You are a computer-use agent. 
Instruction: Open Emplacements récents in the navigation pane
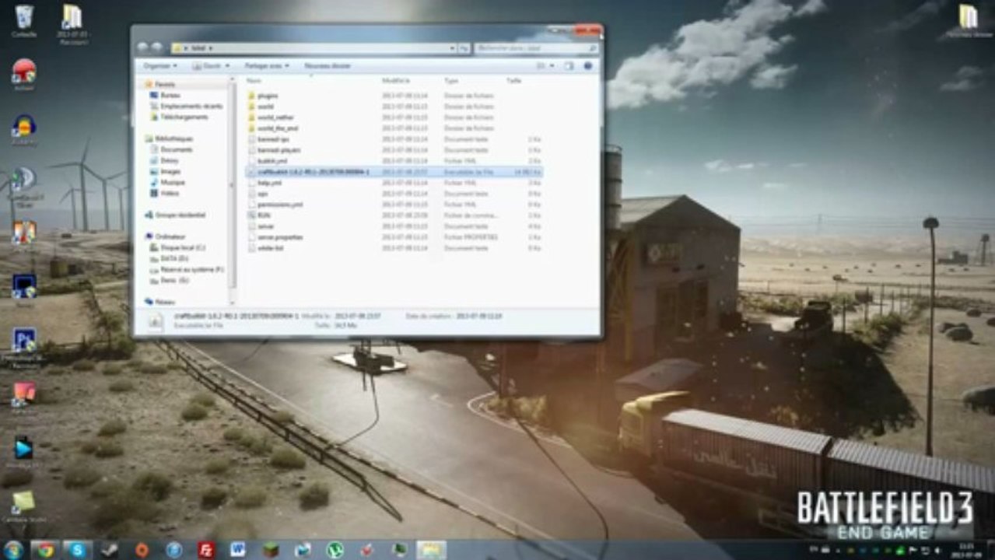186,106
